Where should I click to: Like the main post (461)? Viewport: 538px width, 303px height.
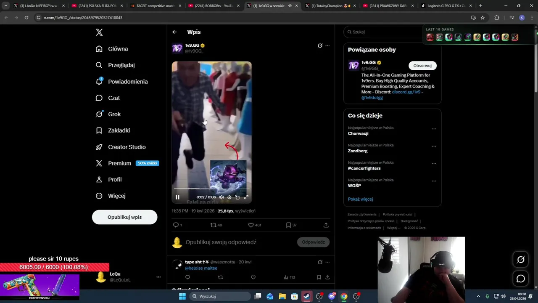tap(255, 225)
